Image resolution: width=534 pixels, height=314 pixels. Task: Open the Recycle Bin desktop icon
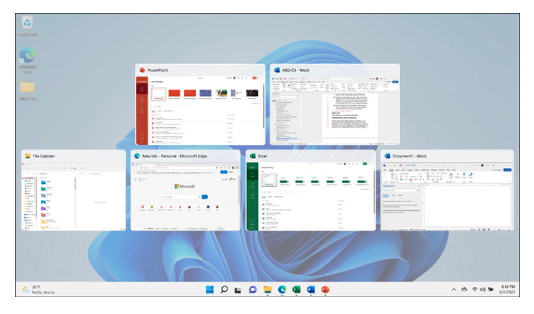pos(27,24)
